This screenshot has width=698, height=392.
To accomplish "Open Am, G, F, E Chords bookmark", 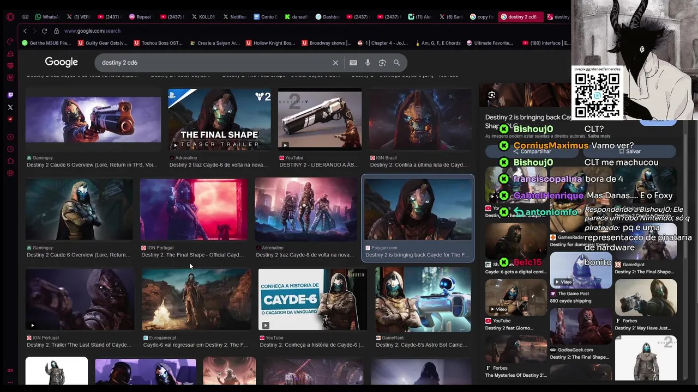I will [x=438, y=43].
